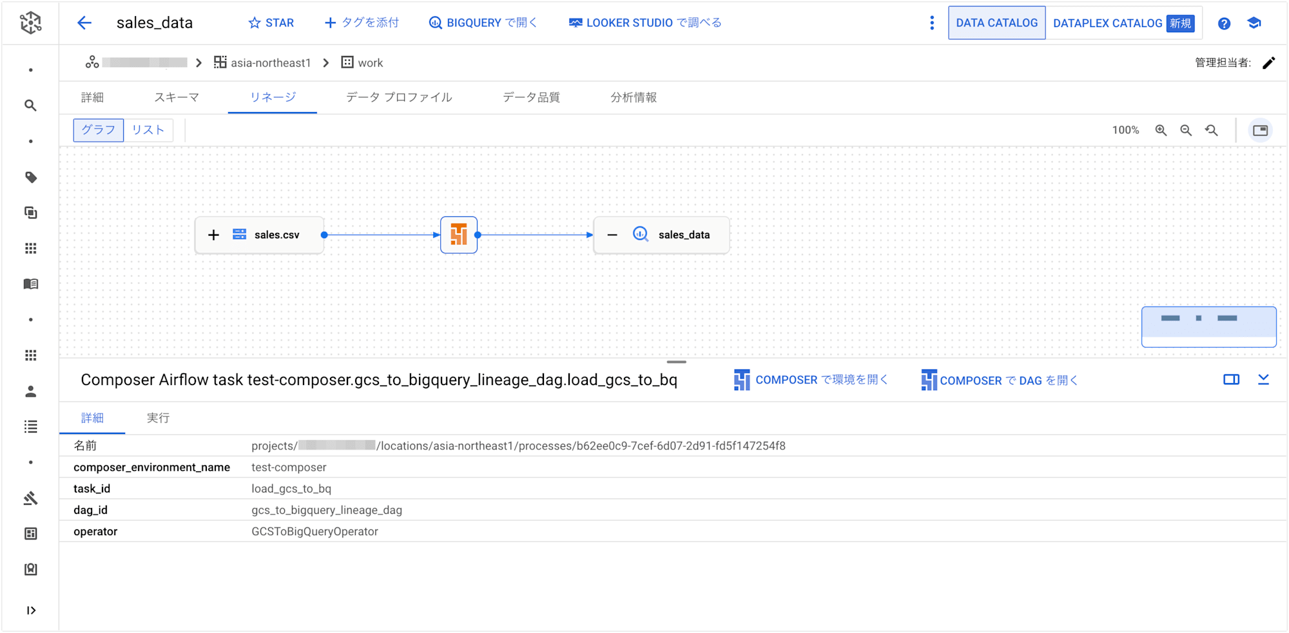
Task: Open the tag icon in the sidebar
Action: (30, 177)
